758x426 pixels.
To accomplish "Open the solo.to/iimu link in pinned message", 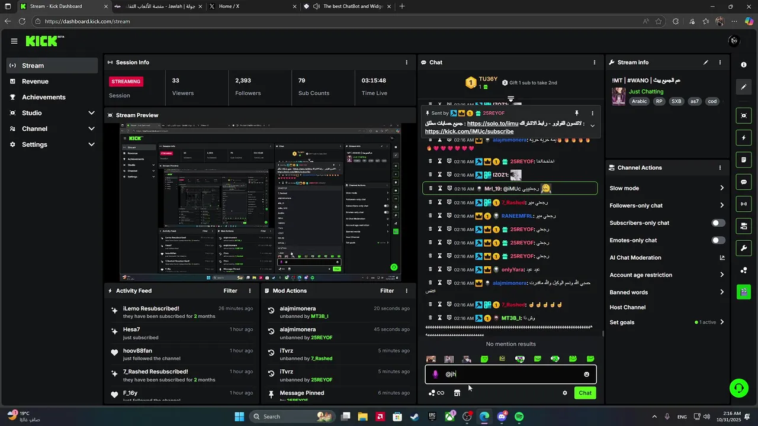I will 493,124.
